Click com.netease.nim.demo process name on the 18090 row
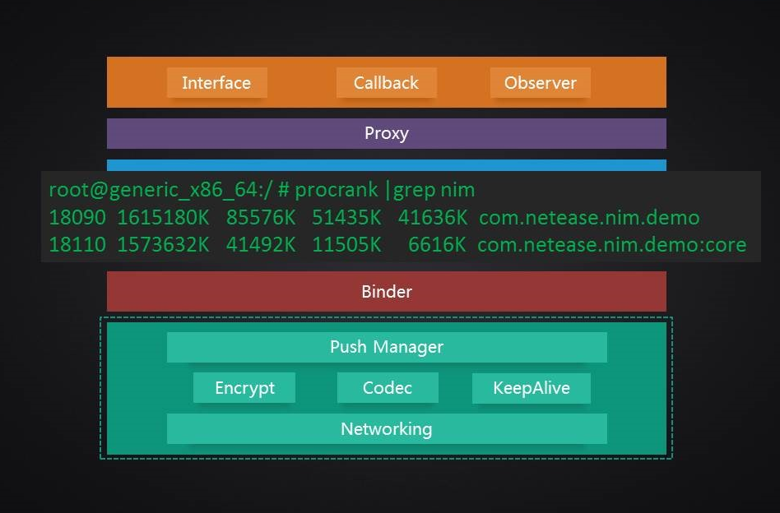Viewport: 780px width, 513px height. [589, 218]
